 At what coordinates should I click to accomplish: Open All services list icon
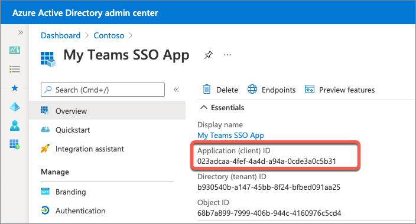coord(15,69)
